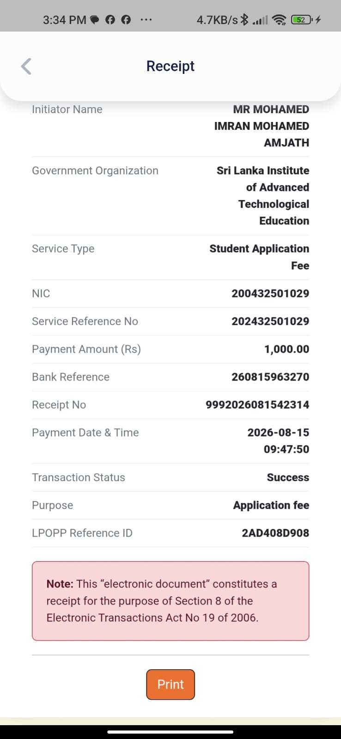341x739 pixels.
Task: Tap the pink Electronic Transactions Act note box
Action: (170, 601)
